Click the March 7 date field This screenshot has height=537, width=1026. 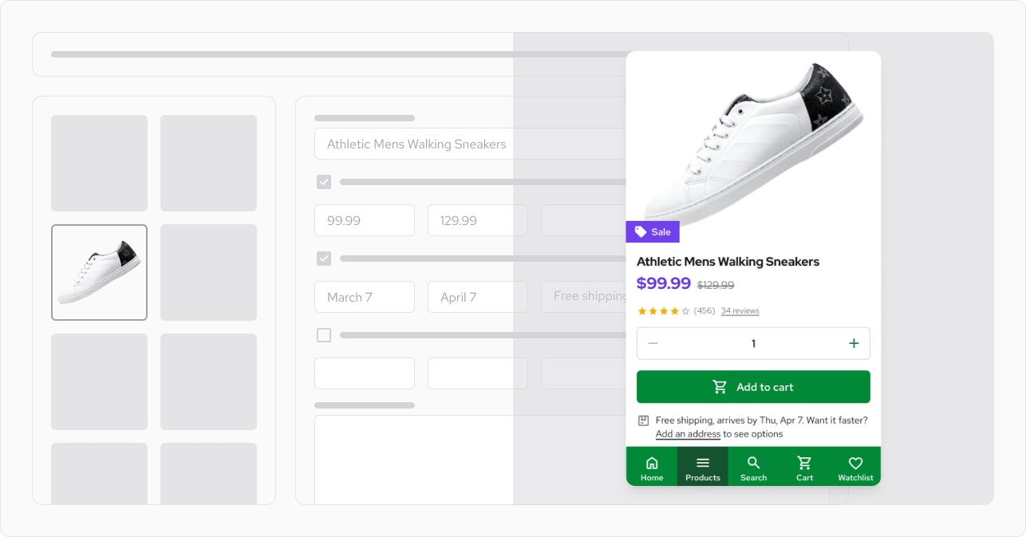click(x=365, y=297)
